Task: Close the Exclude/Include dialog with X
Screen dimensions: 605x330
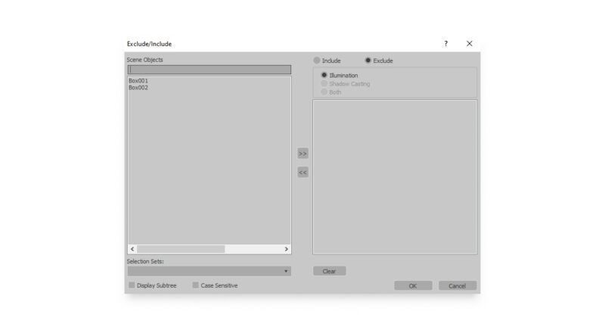Action: coord(469,44)
